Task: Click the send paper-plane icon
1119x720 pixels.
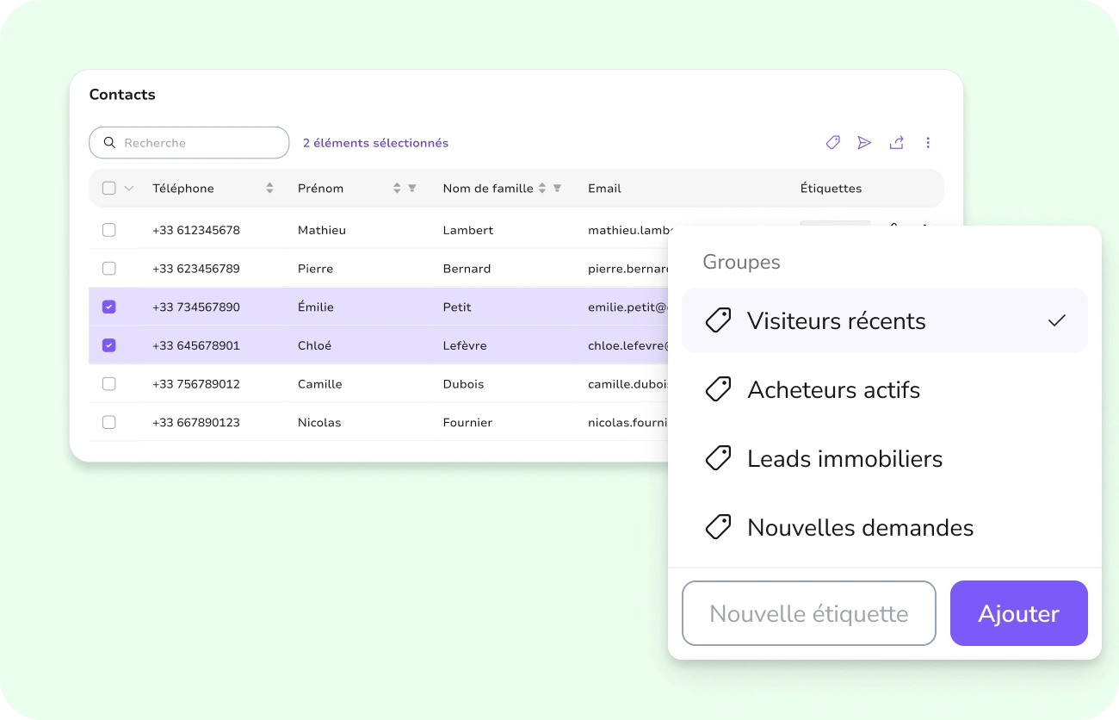Action: tap(864, 143)
